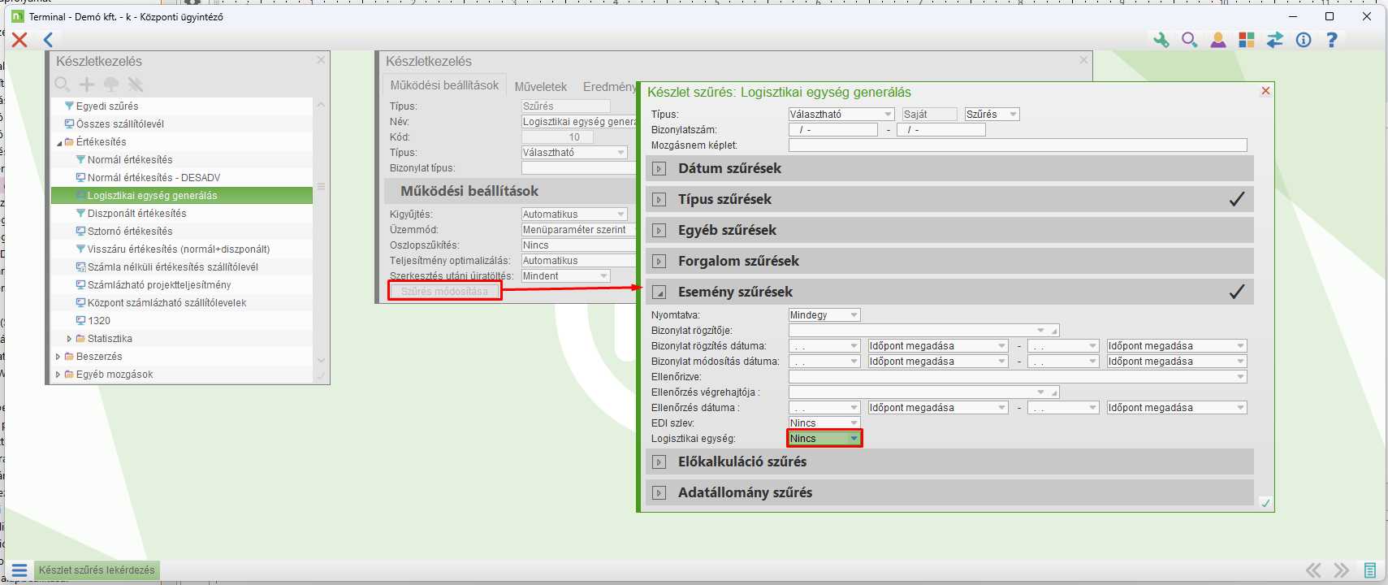Click the plus add icon in the tree panel
This screenshot has height=585, width=1388.
[87, 84]
